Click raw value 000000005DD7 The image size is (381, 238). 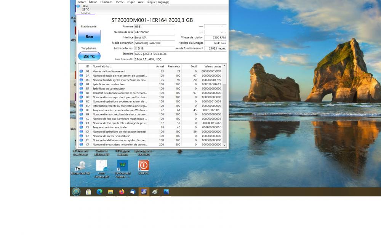[x=211, y=72]
